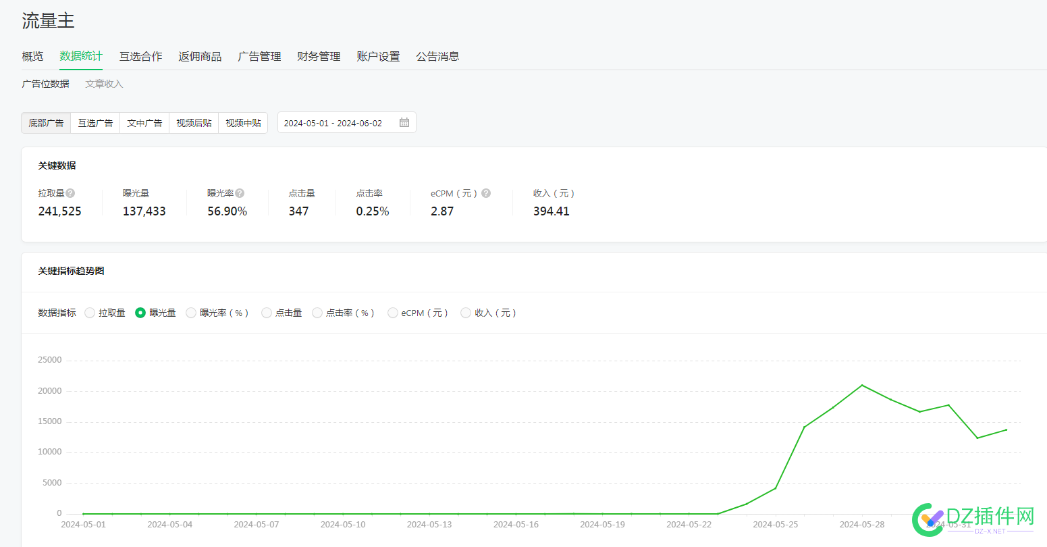Click x-axis label 2024-05-28
The width and height of the screenshot is (1047, 547).
[x=862, y=525]
